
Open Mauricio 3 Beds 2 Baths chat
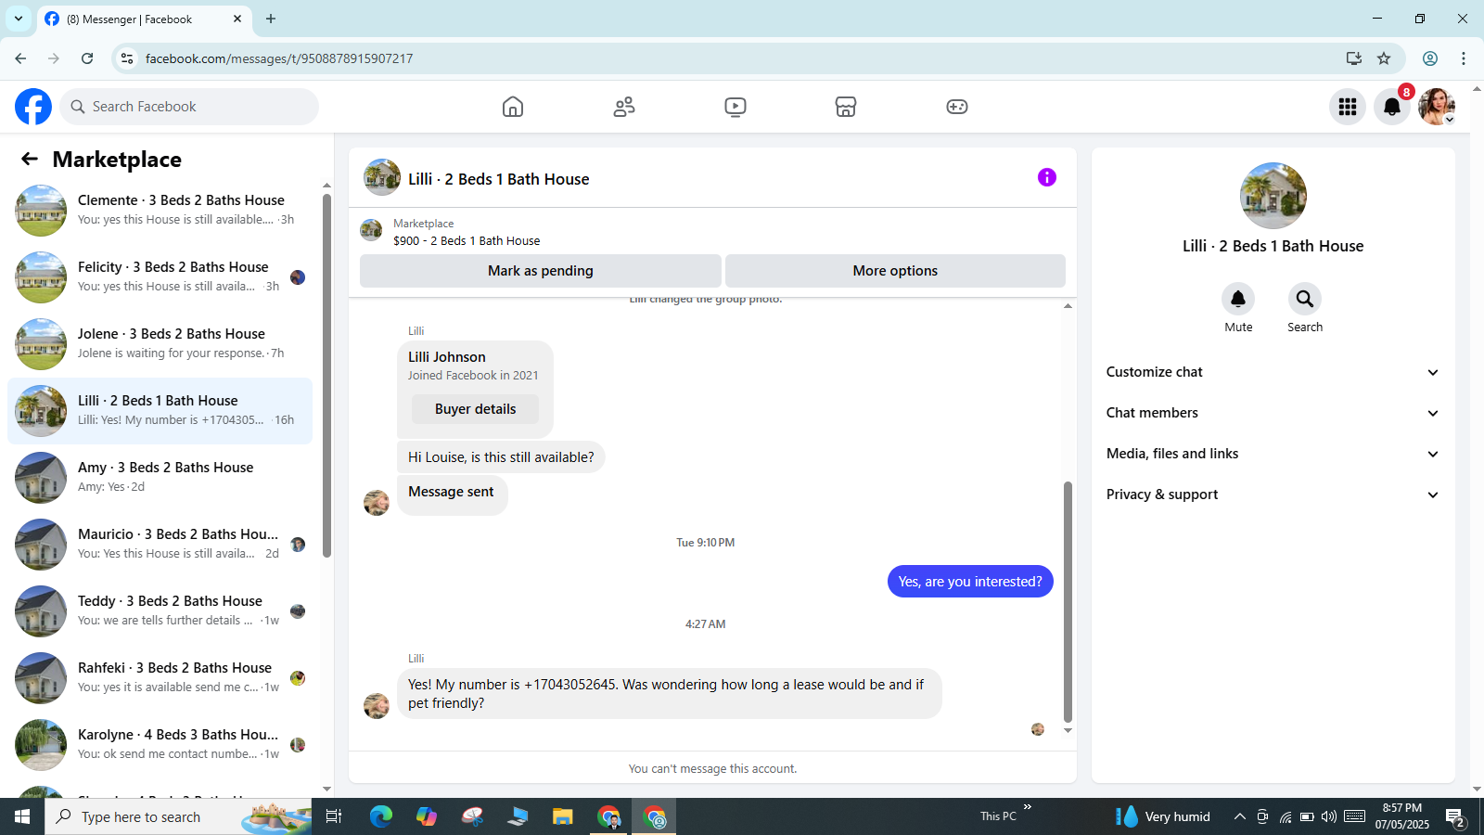(x=160, y=545)
